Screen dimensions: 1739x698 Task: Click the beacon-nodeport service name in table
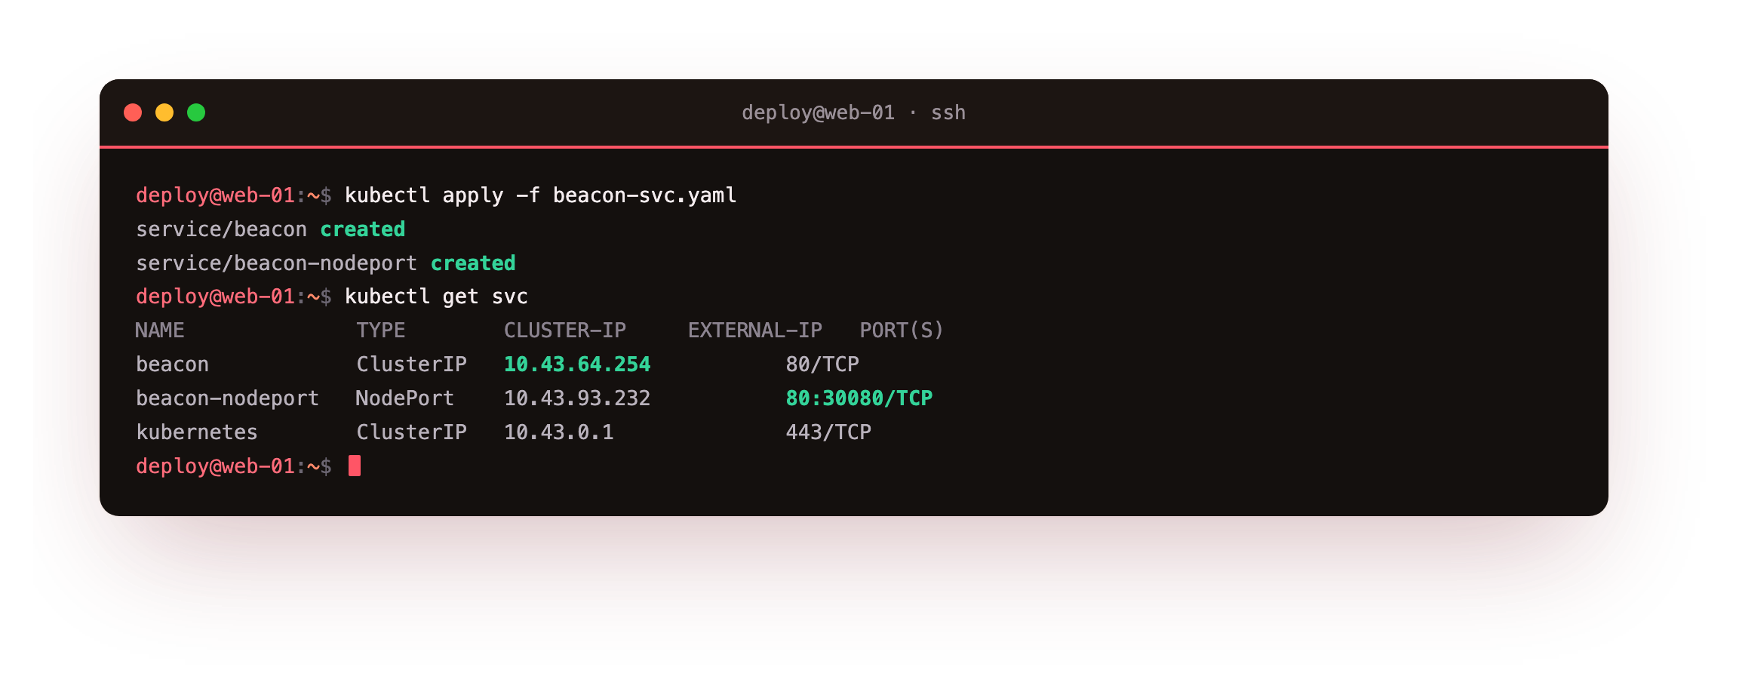tap(227, 398)
